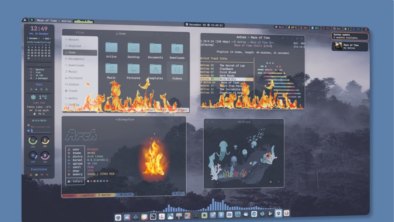Open the Wall wallpaper module in top bar

280,27
